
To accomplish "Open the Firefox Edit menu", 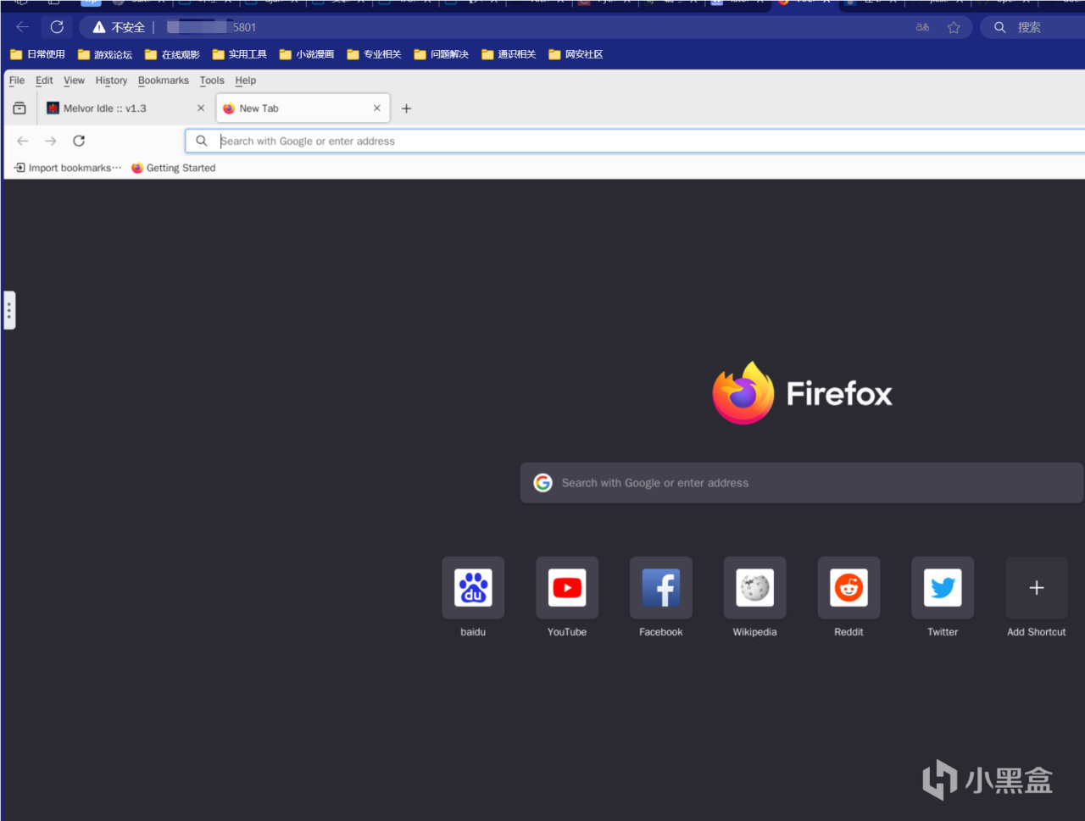I will (44, 80).
